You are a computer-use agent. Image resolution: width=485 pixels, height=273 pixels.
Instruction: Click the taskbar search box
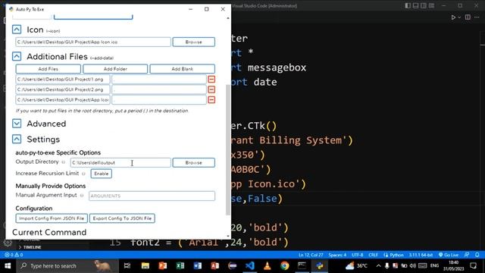tap(67, 265)
